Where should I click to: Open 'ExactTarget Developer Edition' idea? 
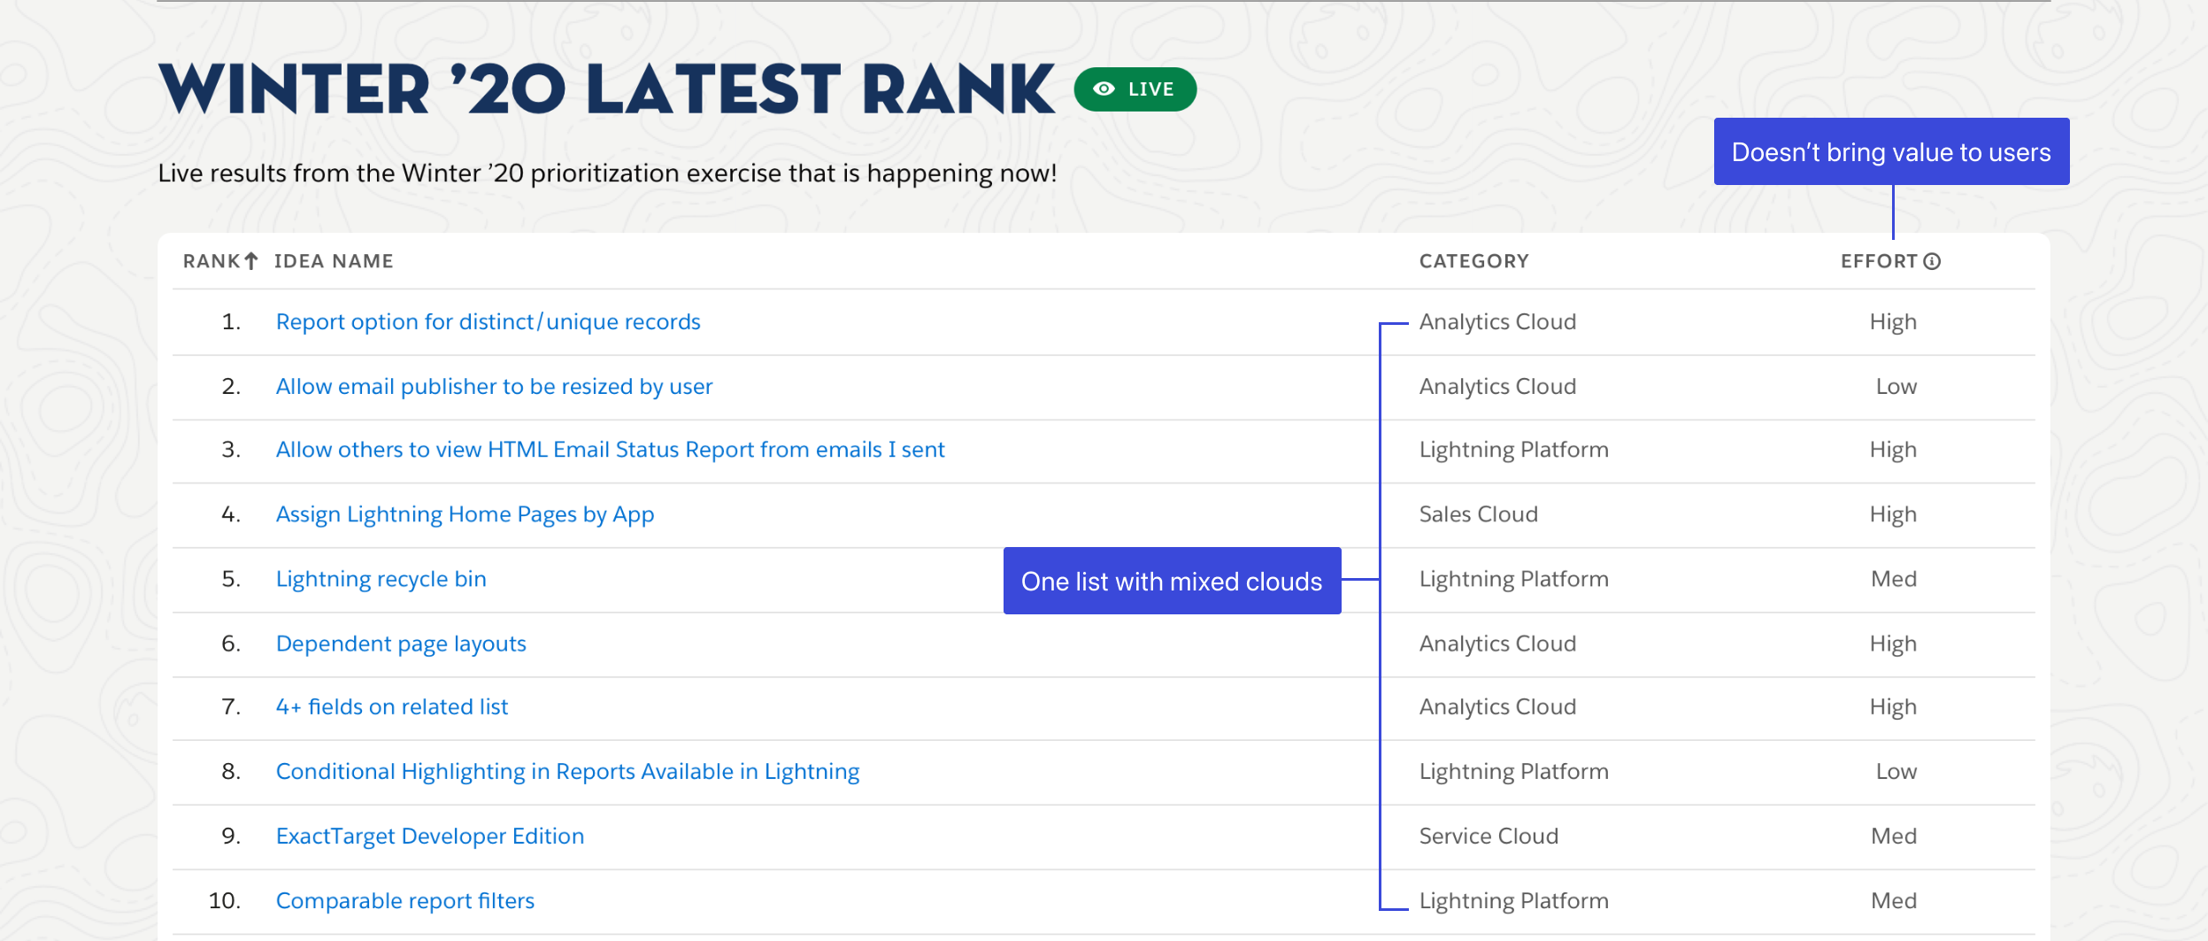point(430,837)
